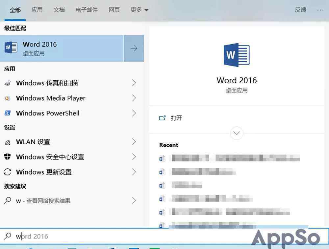Click the Windows PowerShell result text
Screen dimensions: 329x249
pos(48,113)
